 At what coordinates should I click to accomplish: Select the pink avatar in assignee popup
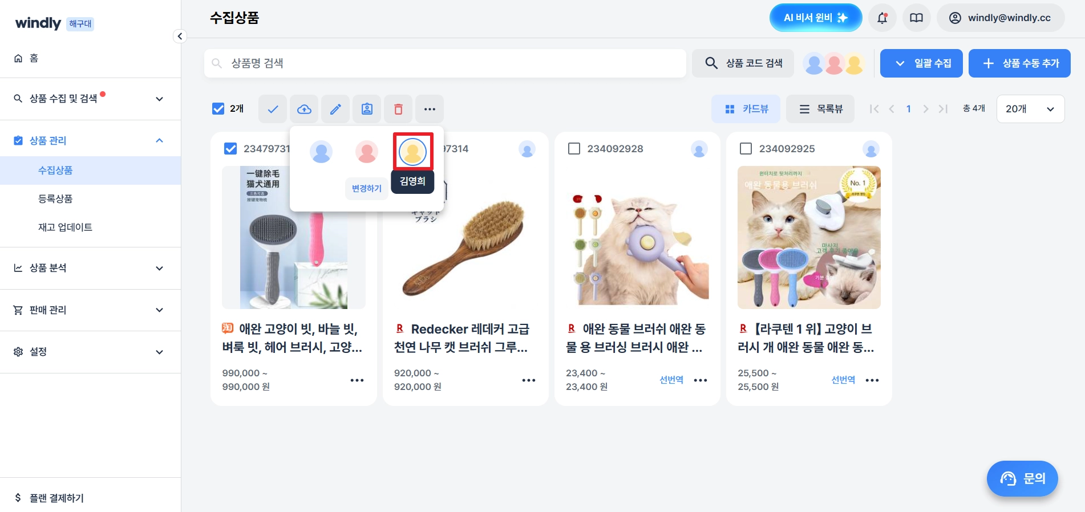point(367,152)
